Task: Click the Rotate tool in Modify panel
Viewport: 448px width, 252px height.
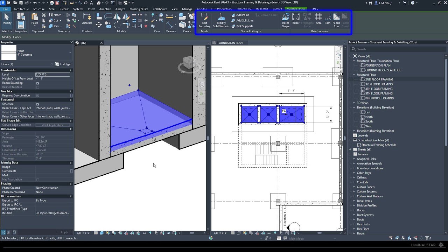Action: click(117, 25)
